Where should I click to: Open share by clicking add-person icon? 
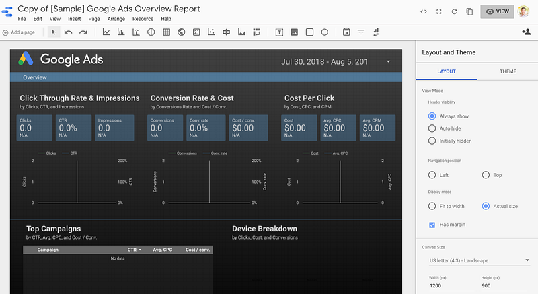click(526, 32)
